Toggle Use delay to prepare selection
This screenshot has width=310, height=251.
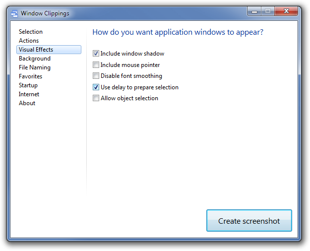tap(96, 87)
